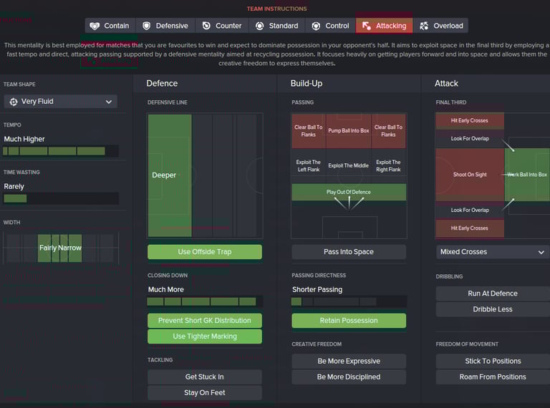Viewport: 550px width, 408px height.
Task: Select the lower Look For Overlap zone
Action: [470, 210]
